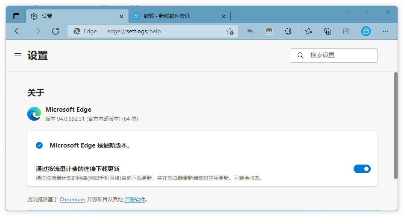
Task: Go back with the back arrow
Action: [x=18, y=31]
